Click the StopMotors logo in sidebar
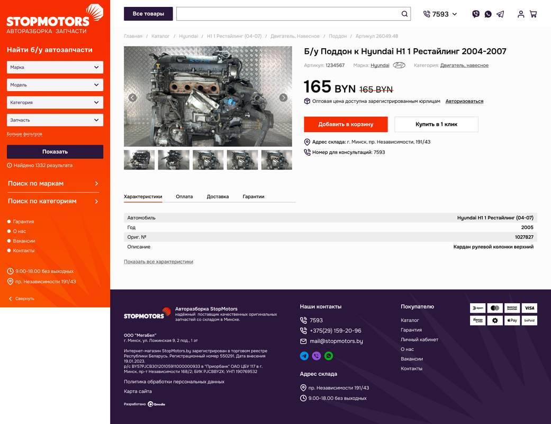 click(x=55, y=19)
